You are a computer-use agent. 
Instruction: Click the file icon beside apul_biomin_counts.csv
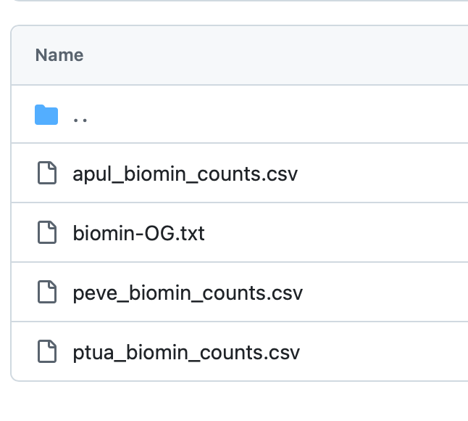pos(47,174)
